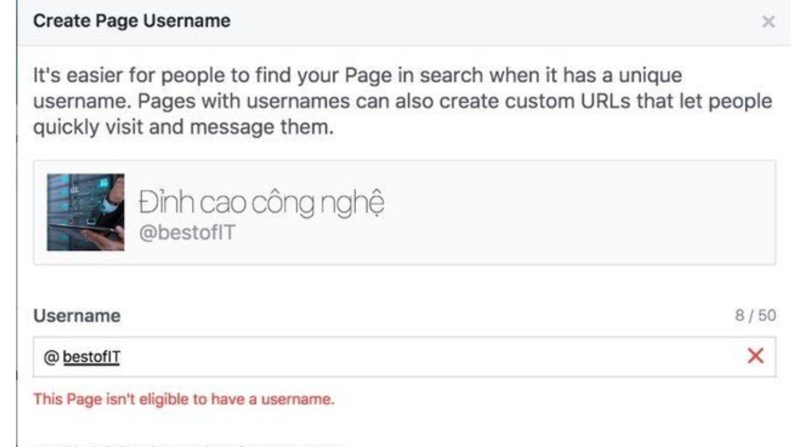Click the 8 / 50 character counter
Screen dimensions: 796x447
coord(755,316)
